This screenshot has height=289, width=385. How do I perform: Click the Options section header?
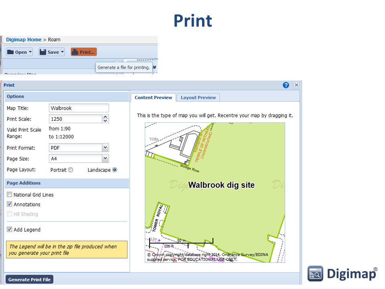67,96
